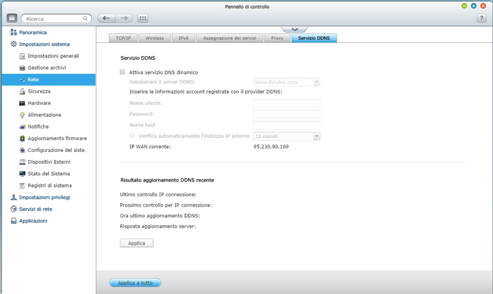Viewport: 493px width, 294px height.
Task: Open the help question mark icon
Action: pyautogui.click(x=482, y=18)
